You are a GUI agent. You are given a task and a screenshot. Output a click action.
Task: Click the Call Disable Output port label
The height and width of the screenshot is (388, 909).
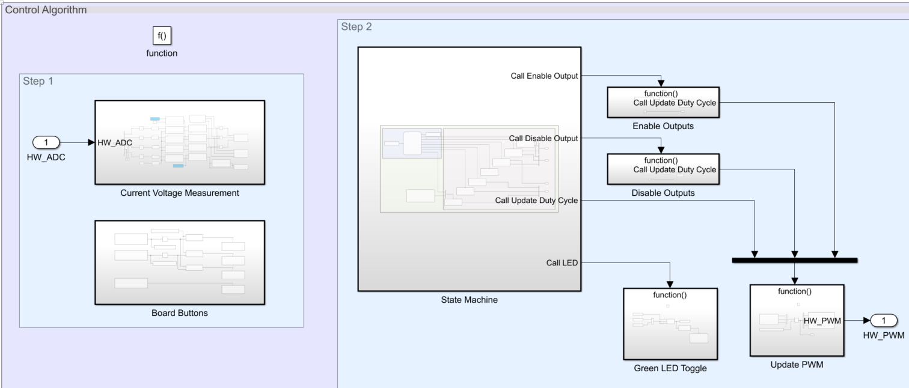click(543, 138)
